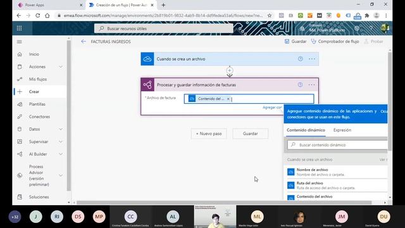Select Crear in the sidebar
405x228 pixels.
(x=34, y=91)
